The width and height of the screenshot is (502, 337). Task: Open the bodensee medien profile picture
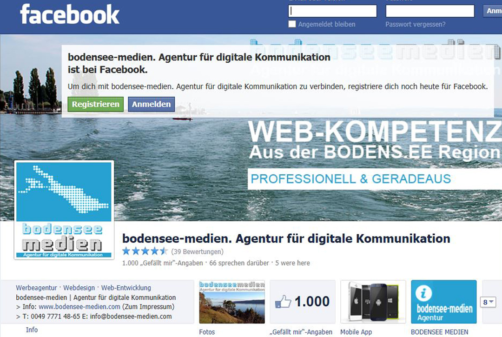click(64, 210)
